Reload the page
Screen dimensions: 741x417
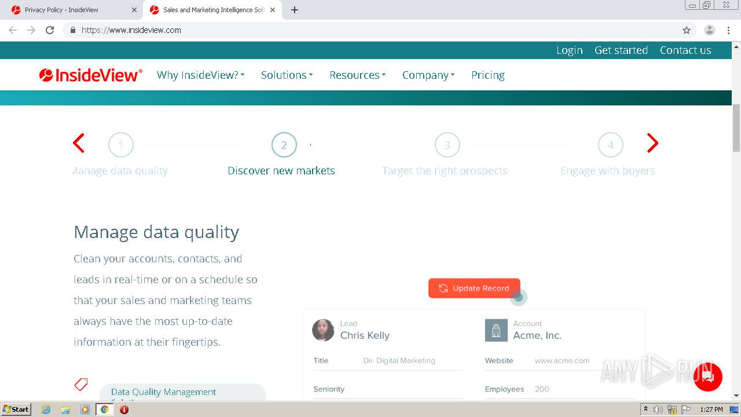(x=50, y=30)
